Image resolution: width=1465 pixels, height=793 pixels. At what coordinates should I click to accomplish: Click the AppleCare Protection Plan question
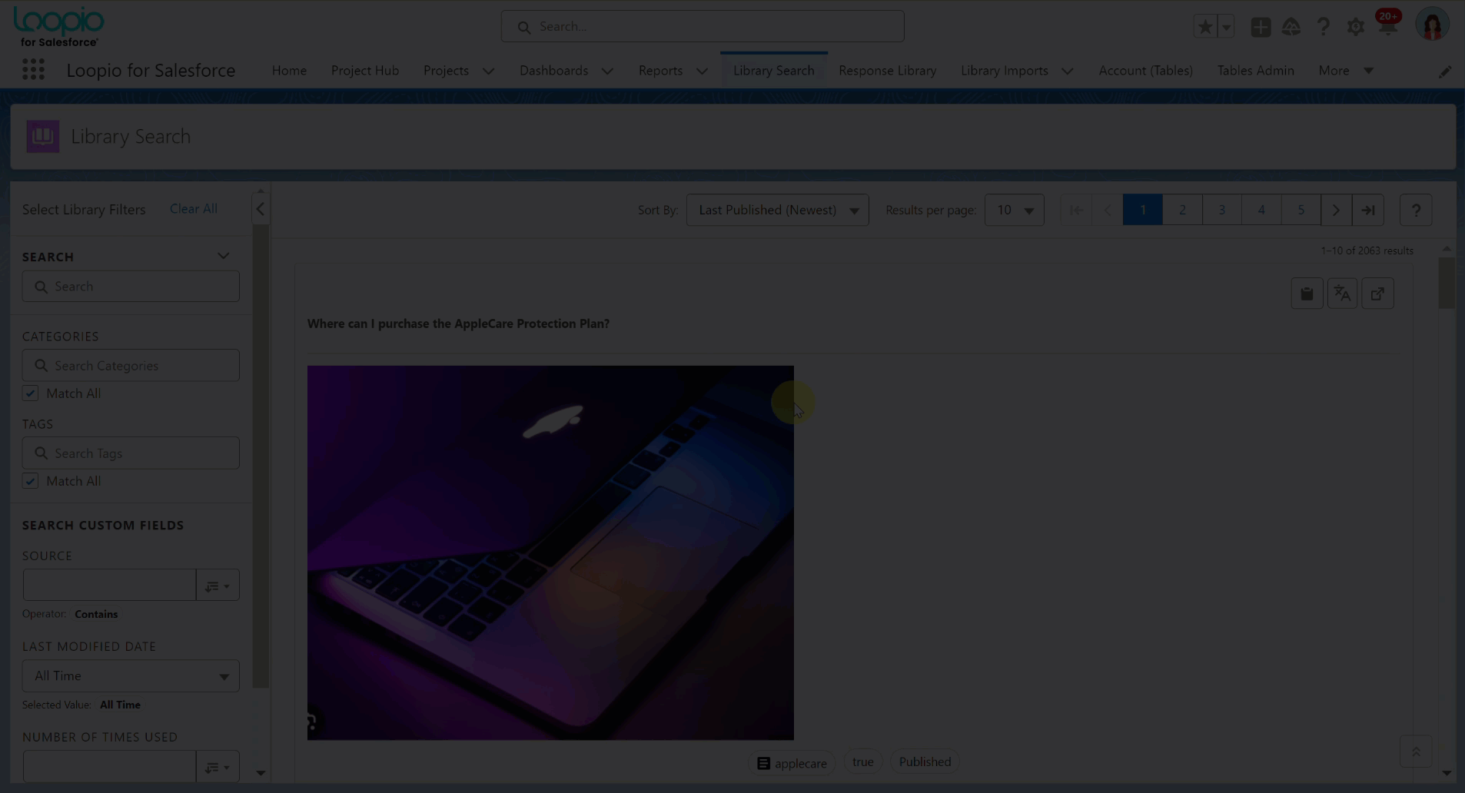458,324
